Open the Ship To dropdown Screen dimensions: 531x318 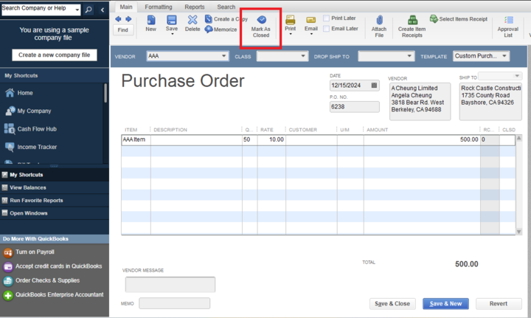point(517,76)
